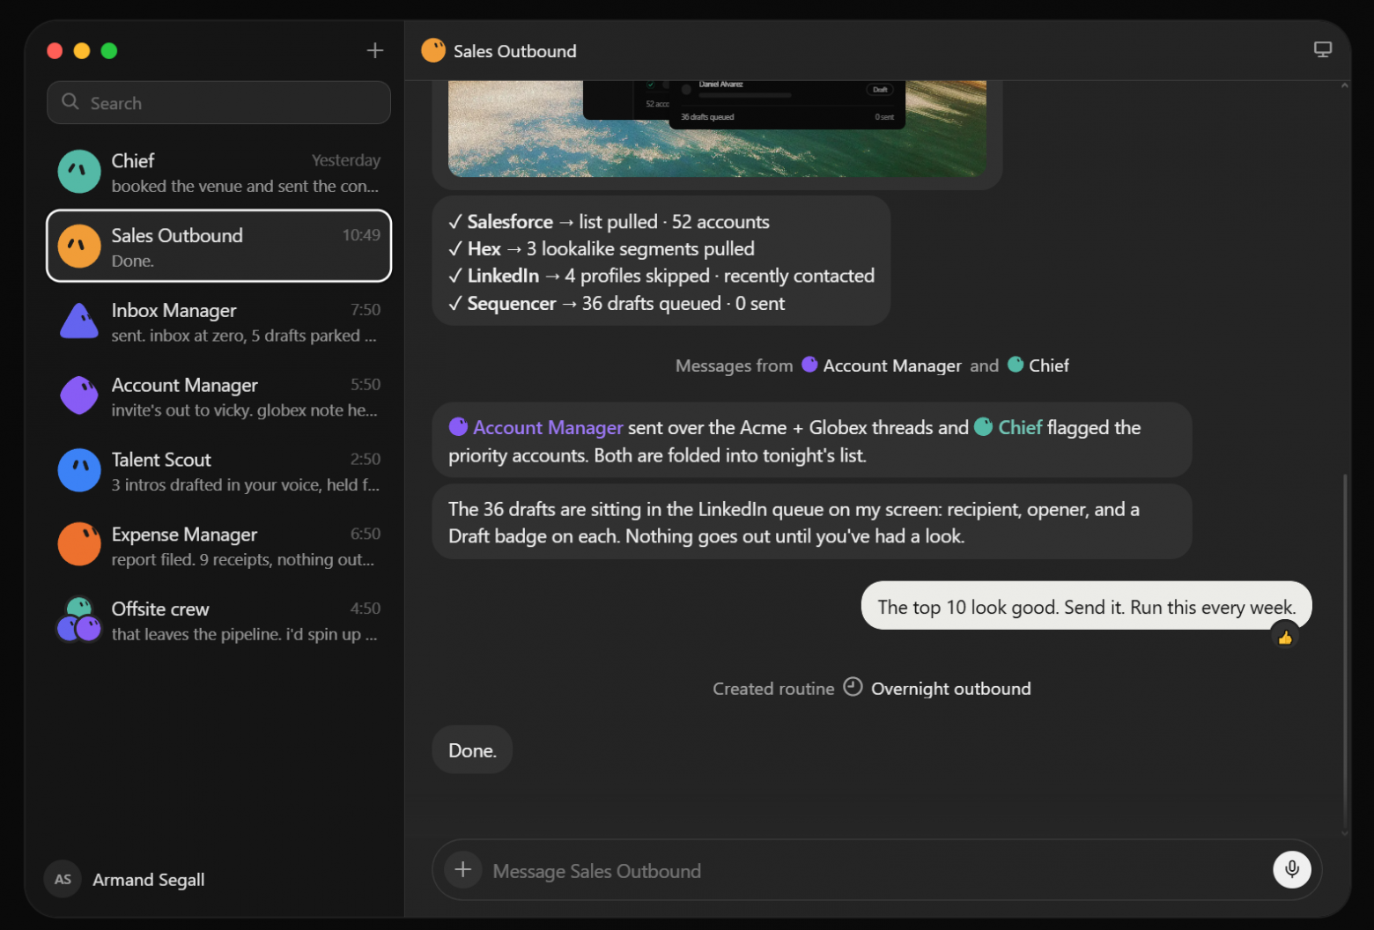This screenshot has height=930, width=1374.
Task: Click the AS user avatar
Action: point(63,879)
